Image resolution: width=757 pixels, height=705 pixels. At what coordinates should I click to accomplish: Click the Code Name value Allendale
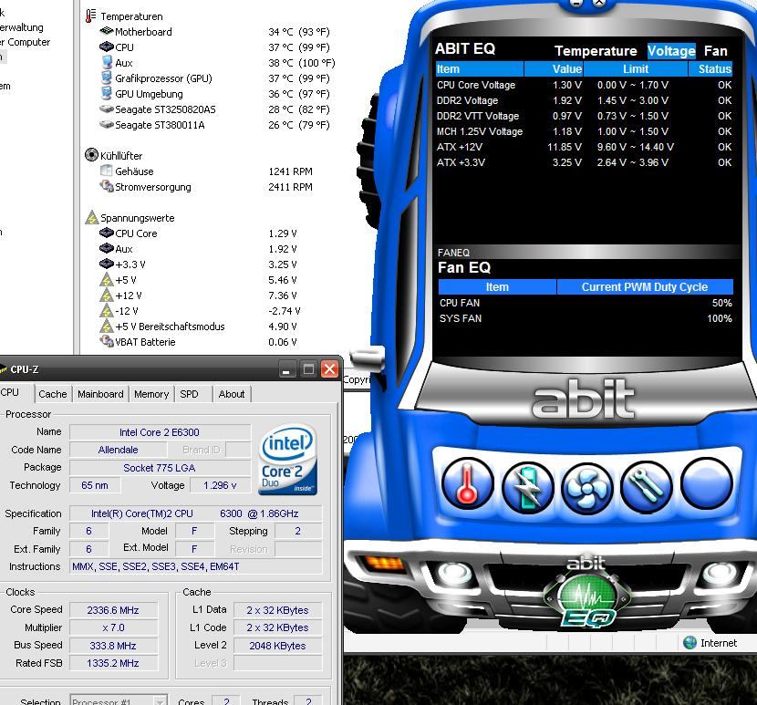[119, 450]
